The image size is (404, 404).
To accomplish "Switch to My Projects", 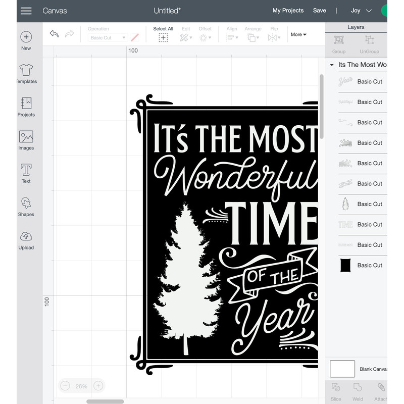I will tap(288, 10).
